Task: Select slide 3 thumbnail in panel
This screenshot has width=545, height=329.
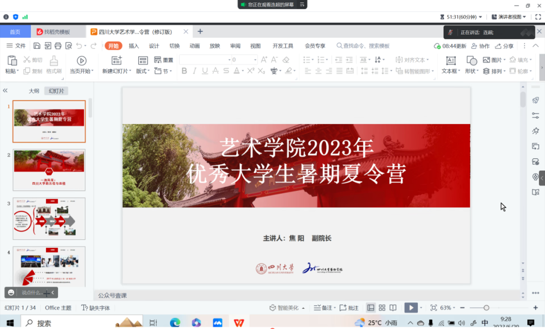Action: tap(49, 218)
